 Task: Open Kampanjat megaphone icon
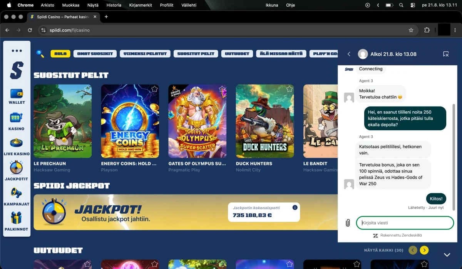click(x=17, y=193)
